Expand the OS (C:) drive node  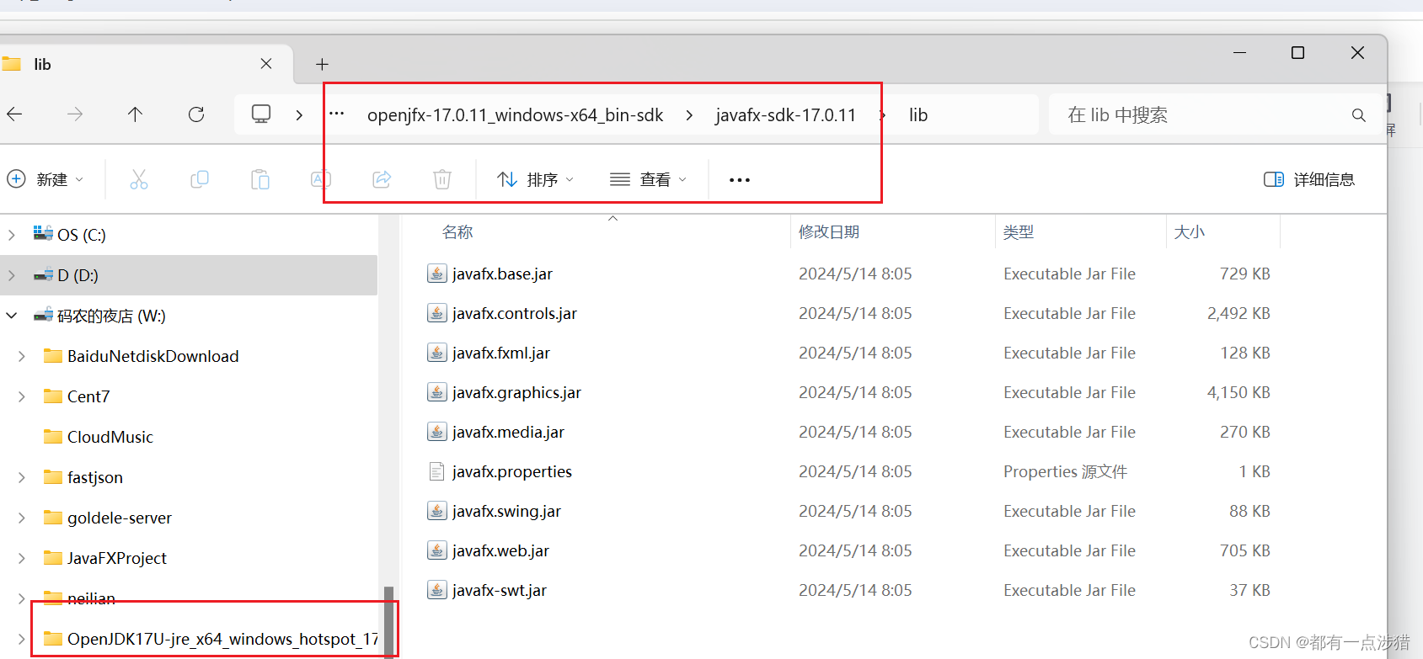(x=12, y=235)
